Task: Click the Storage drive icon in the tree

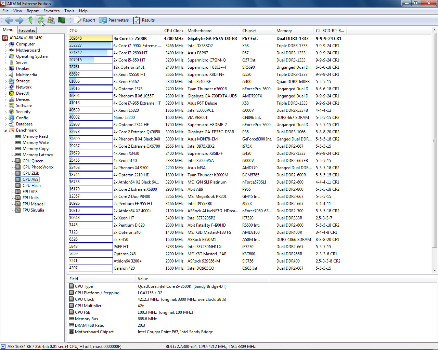Action: click(12, 81)
